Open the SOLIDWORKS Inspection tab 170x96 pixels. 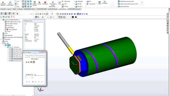pos(74,9)
